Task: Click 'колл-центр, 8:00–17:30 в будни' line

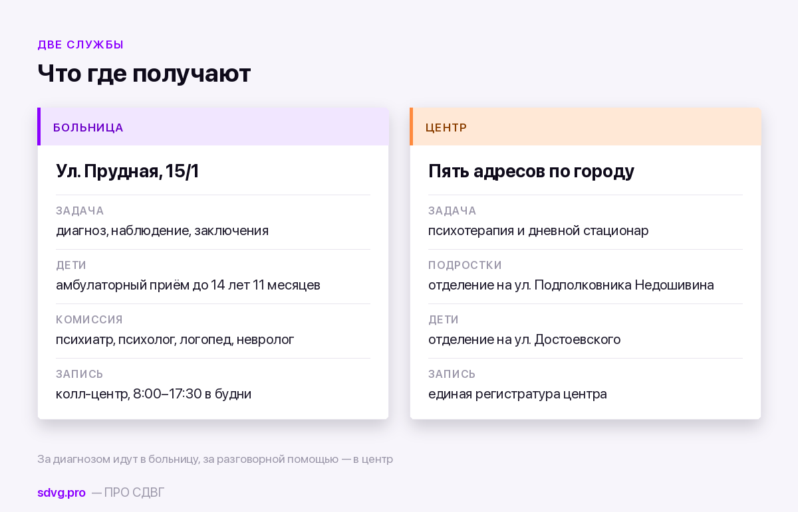Action: tap(154, 394)
